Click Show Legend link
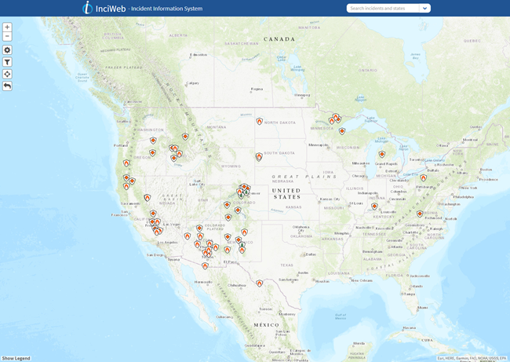This screenshot has height=362, width=510. [x=16, y=358]
